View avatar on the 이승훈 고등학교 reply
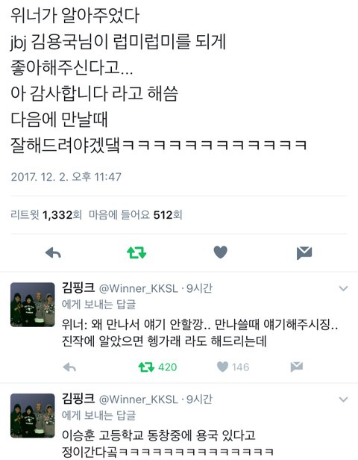The width and height of the screenshot is (358, 460). click(x=33, y=415)
